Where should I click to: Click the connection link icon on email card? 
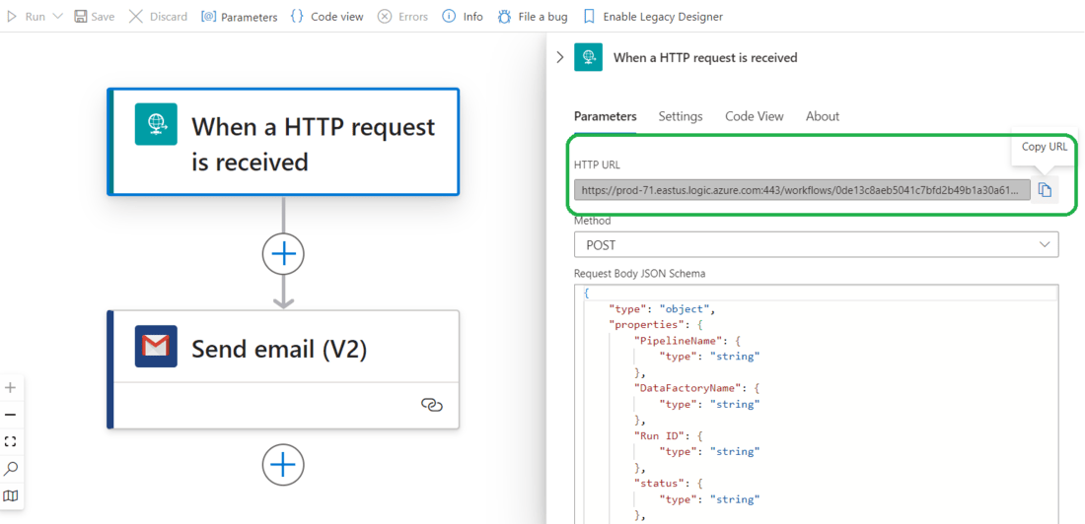pos(432,405)
